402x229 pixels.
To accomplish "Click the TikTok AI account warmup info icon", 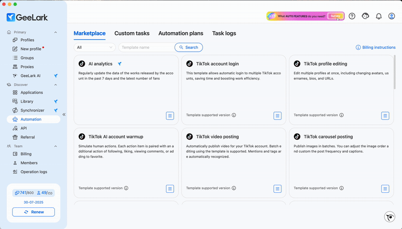I will [126, 188].
